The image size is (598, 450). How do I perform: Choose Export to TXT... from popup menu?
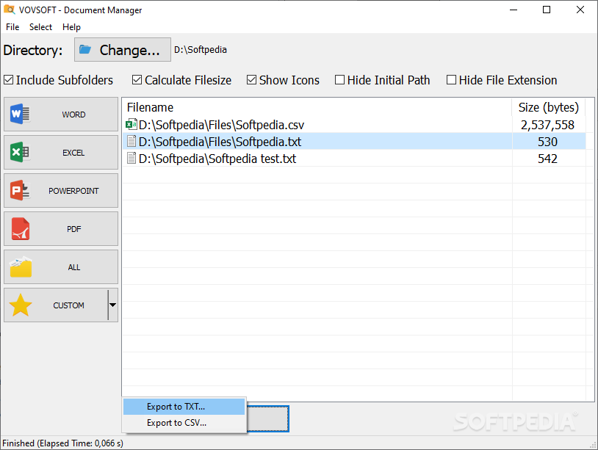[x=184, y=407]
